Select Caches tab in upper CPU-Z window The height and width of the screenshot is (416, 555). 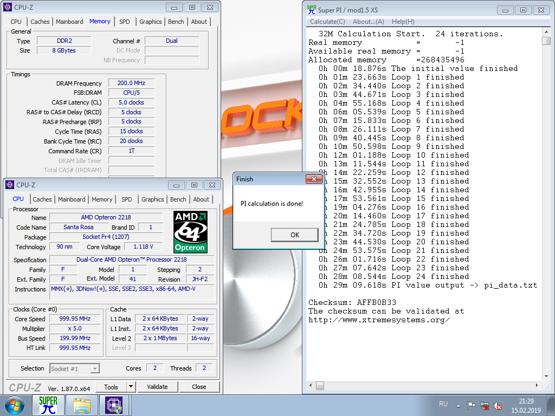[40, 22]
